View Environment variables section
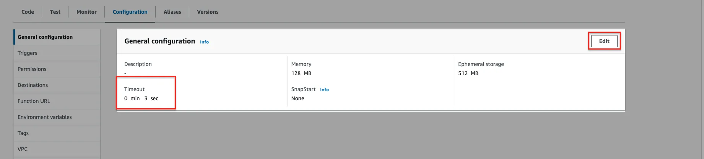The width and height of the screenshot is (704, 159). pyautogui.click(x=57, y=117)
